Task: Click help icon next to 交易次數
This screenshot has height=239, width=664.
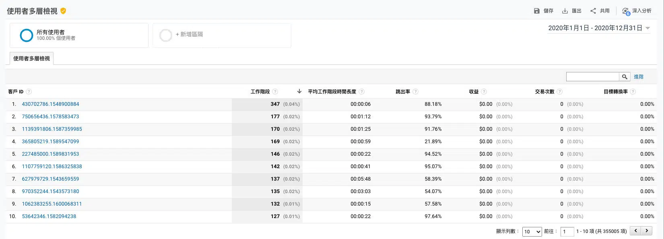Action: (x=559, y=92)
